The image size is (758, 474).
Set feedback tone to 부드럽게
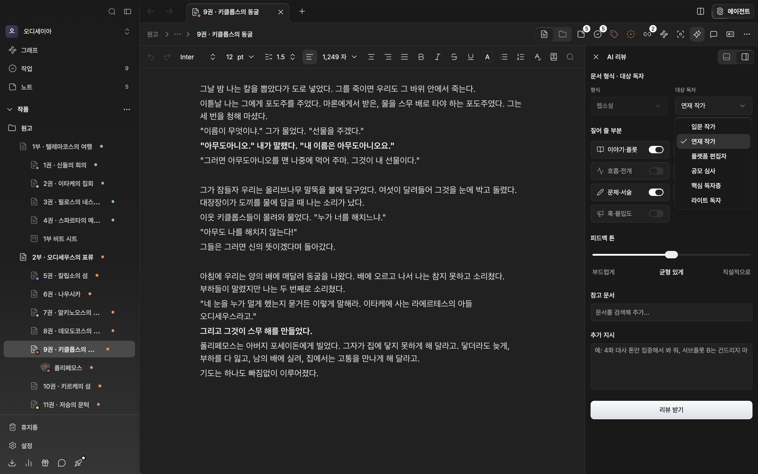tap(603, 272)
